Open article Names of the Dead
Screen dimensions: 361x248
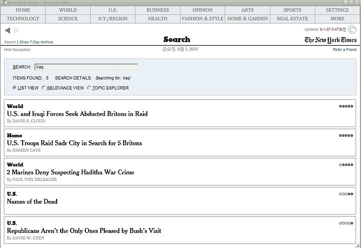tap(32, 201)
